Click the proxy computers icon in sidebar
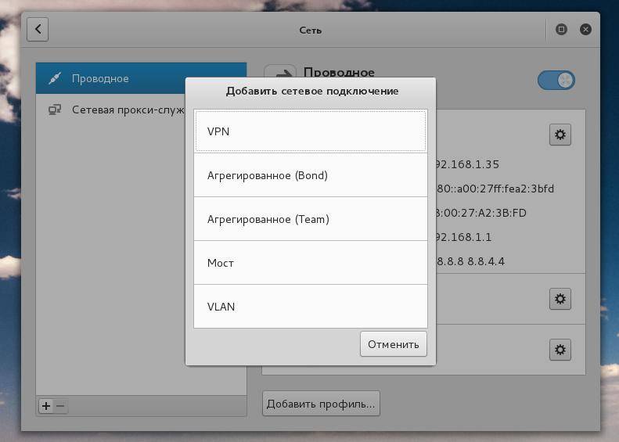This screenshot has width=619, height=442. click(x=55, y=110)
